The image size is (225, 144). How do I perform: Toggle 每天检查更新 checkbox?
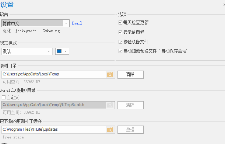pos(120,23)
